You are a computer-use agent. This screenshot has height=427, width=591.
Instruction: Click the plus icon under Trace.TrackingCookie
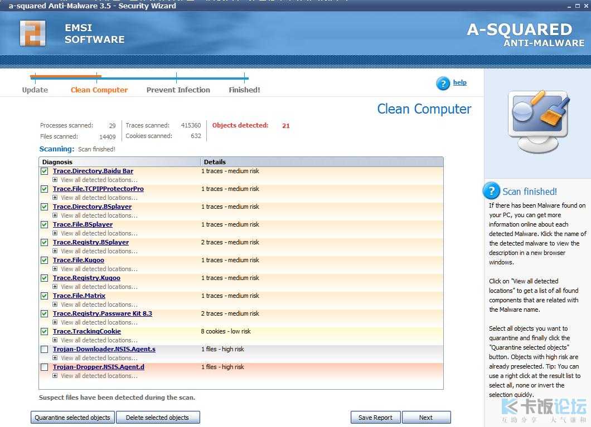point(55,340)
